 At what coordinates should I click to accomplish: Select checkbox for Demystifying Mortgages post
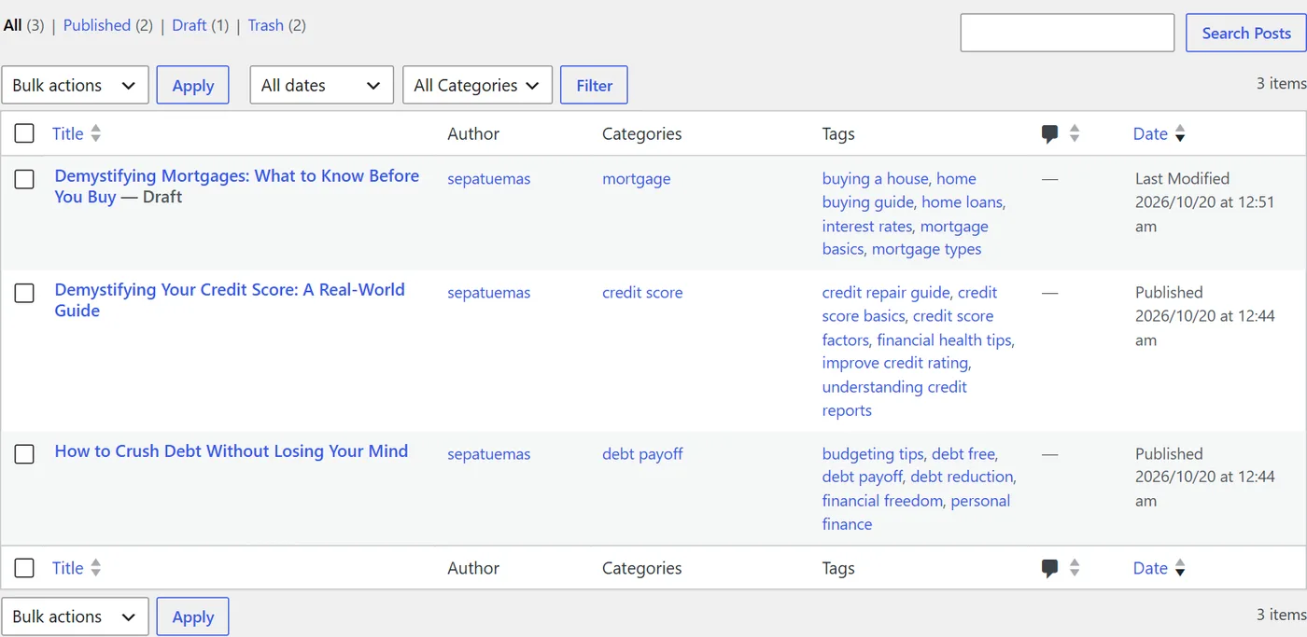(24, 179)
